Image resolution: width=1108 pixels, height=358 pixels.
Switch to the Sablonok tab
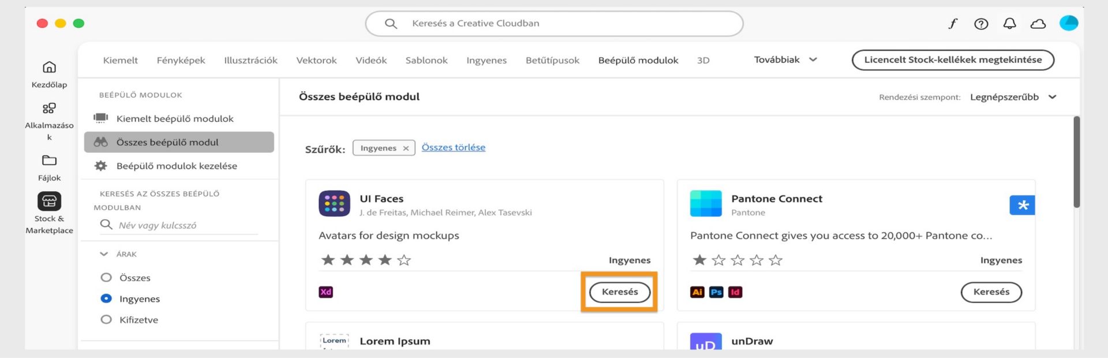pos(426,61)
